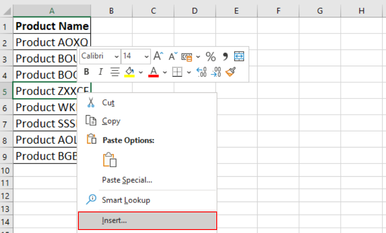
Task: Choose Cut from the context menu
Action: pyautogui.click(x=147, y=102)
